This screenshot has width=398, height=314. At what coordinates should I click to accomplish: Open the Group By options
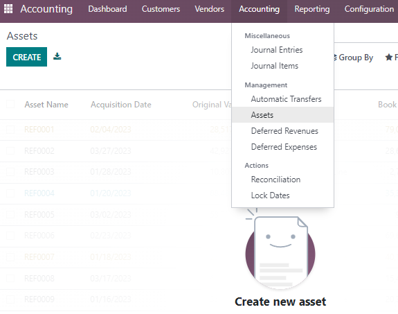point(353,58)
